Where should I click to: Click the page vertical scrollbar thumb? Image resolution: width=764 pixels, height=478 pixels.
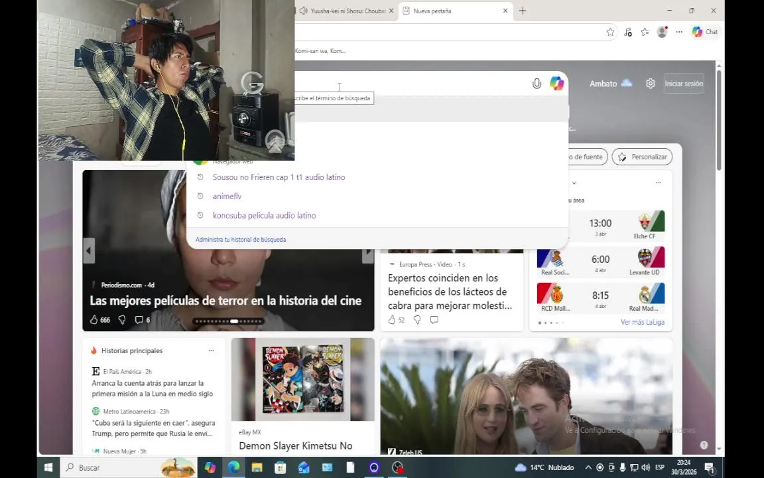tap(719, 120)
